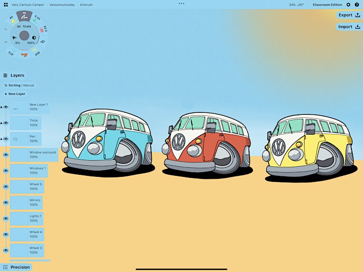363x272 pixels.
Task: Open the gallery grid icon
Action: point(6,5)
